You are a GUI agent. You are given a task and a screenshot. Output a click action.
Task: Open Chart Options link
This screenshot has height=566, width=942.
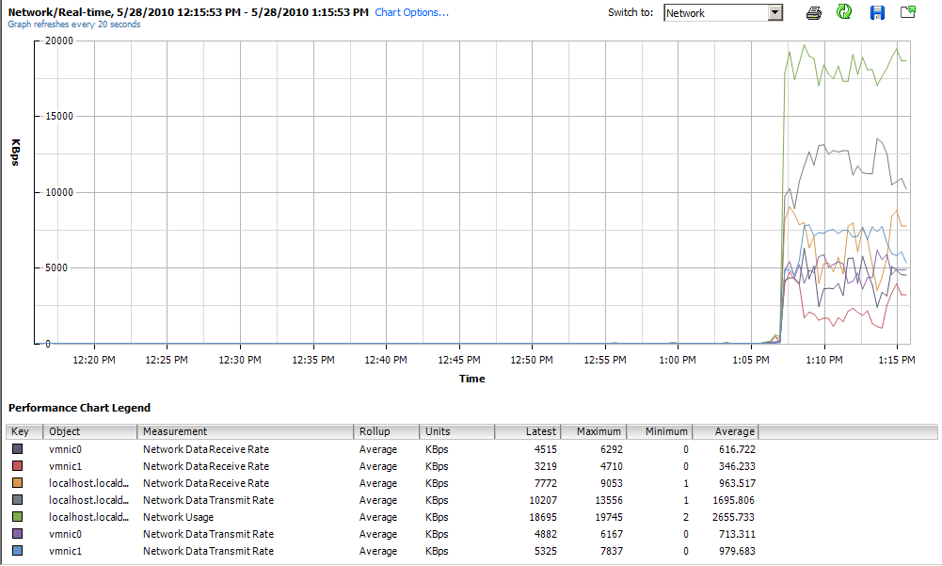(411, 13)
